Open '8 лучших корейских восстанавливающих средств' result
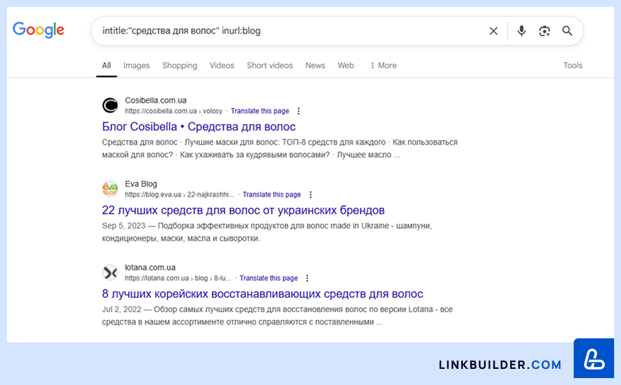This screenshot has height=385, width=621. click(263, 293)
